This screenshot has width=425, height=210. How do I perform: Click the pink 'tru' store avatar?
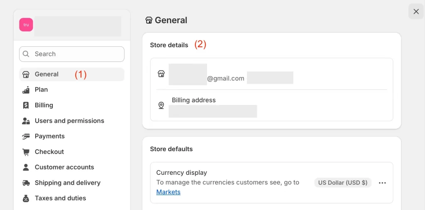[x=26, y=24]
